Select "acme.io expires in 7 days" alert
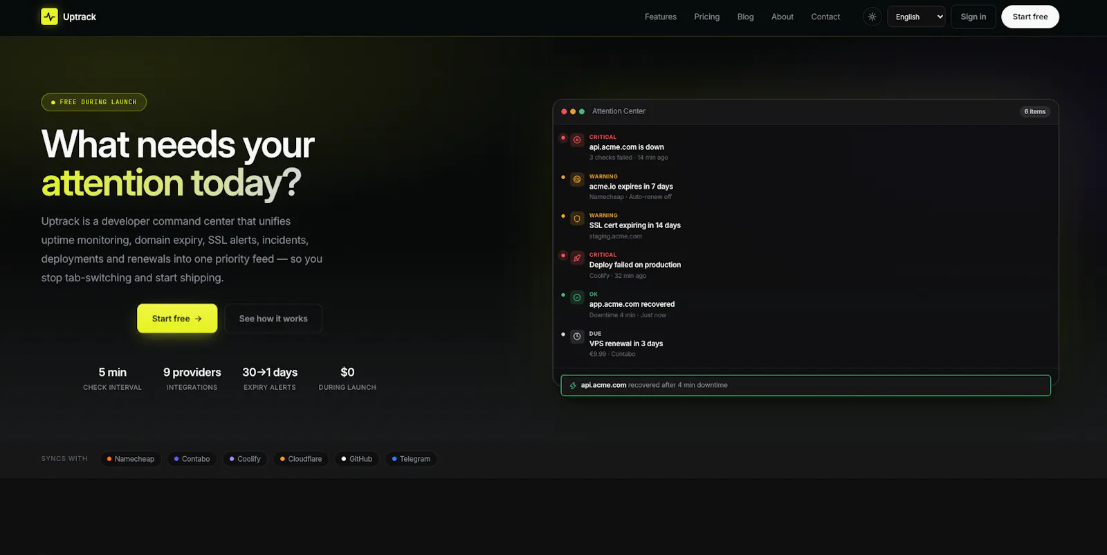This screenshot has width=1107, height=555. [631, 187]
